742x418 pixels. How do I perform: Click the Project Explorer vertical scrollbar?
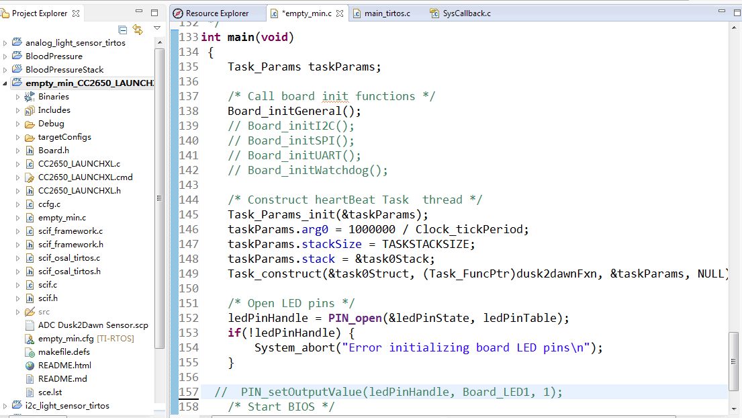pyautogui.click(x=159, y=199)
